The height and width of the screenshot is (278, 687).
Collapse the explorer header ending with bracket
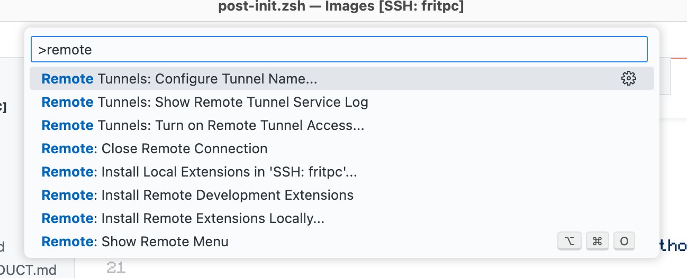click(x=3, y=107)
